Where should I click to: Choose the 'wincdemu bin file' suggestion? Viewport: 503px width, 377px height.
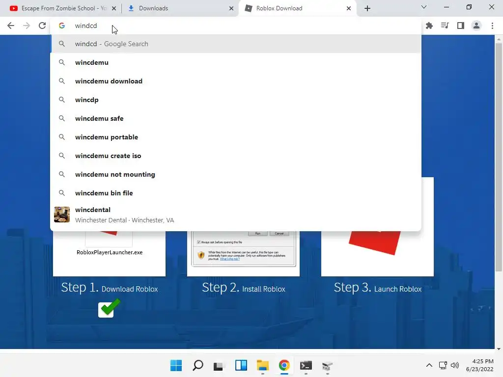pos(236,193)
